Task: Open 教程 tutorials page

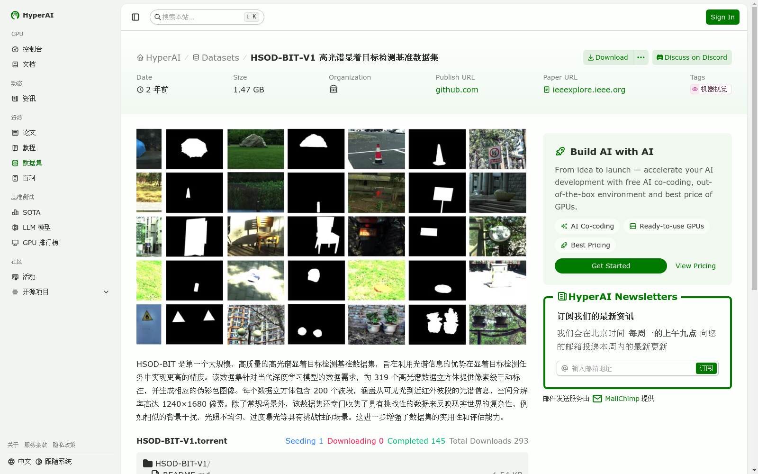Action: (x=29, y=148)
